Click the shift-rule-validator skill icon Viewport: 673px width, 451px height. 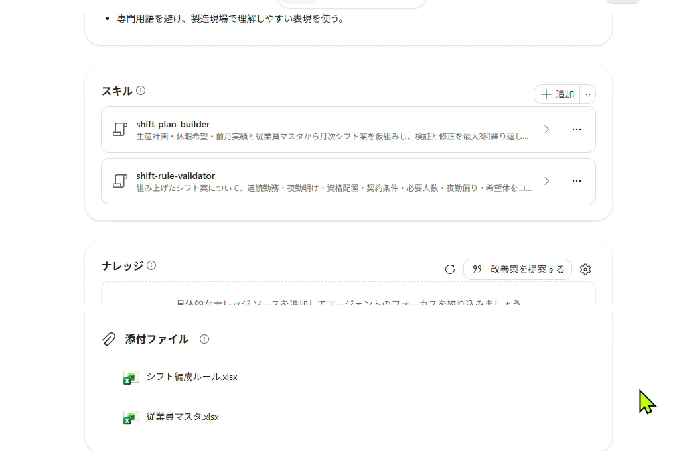(120, 181)
